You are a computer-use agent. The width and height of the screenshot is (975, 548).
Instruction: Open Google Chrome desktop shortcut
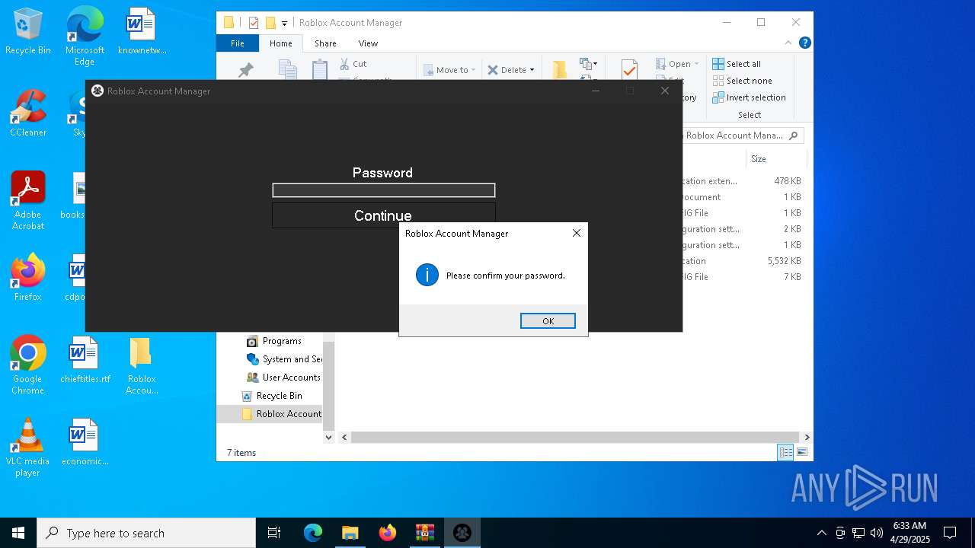coord(28,365)
